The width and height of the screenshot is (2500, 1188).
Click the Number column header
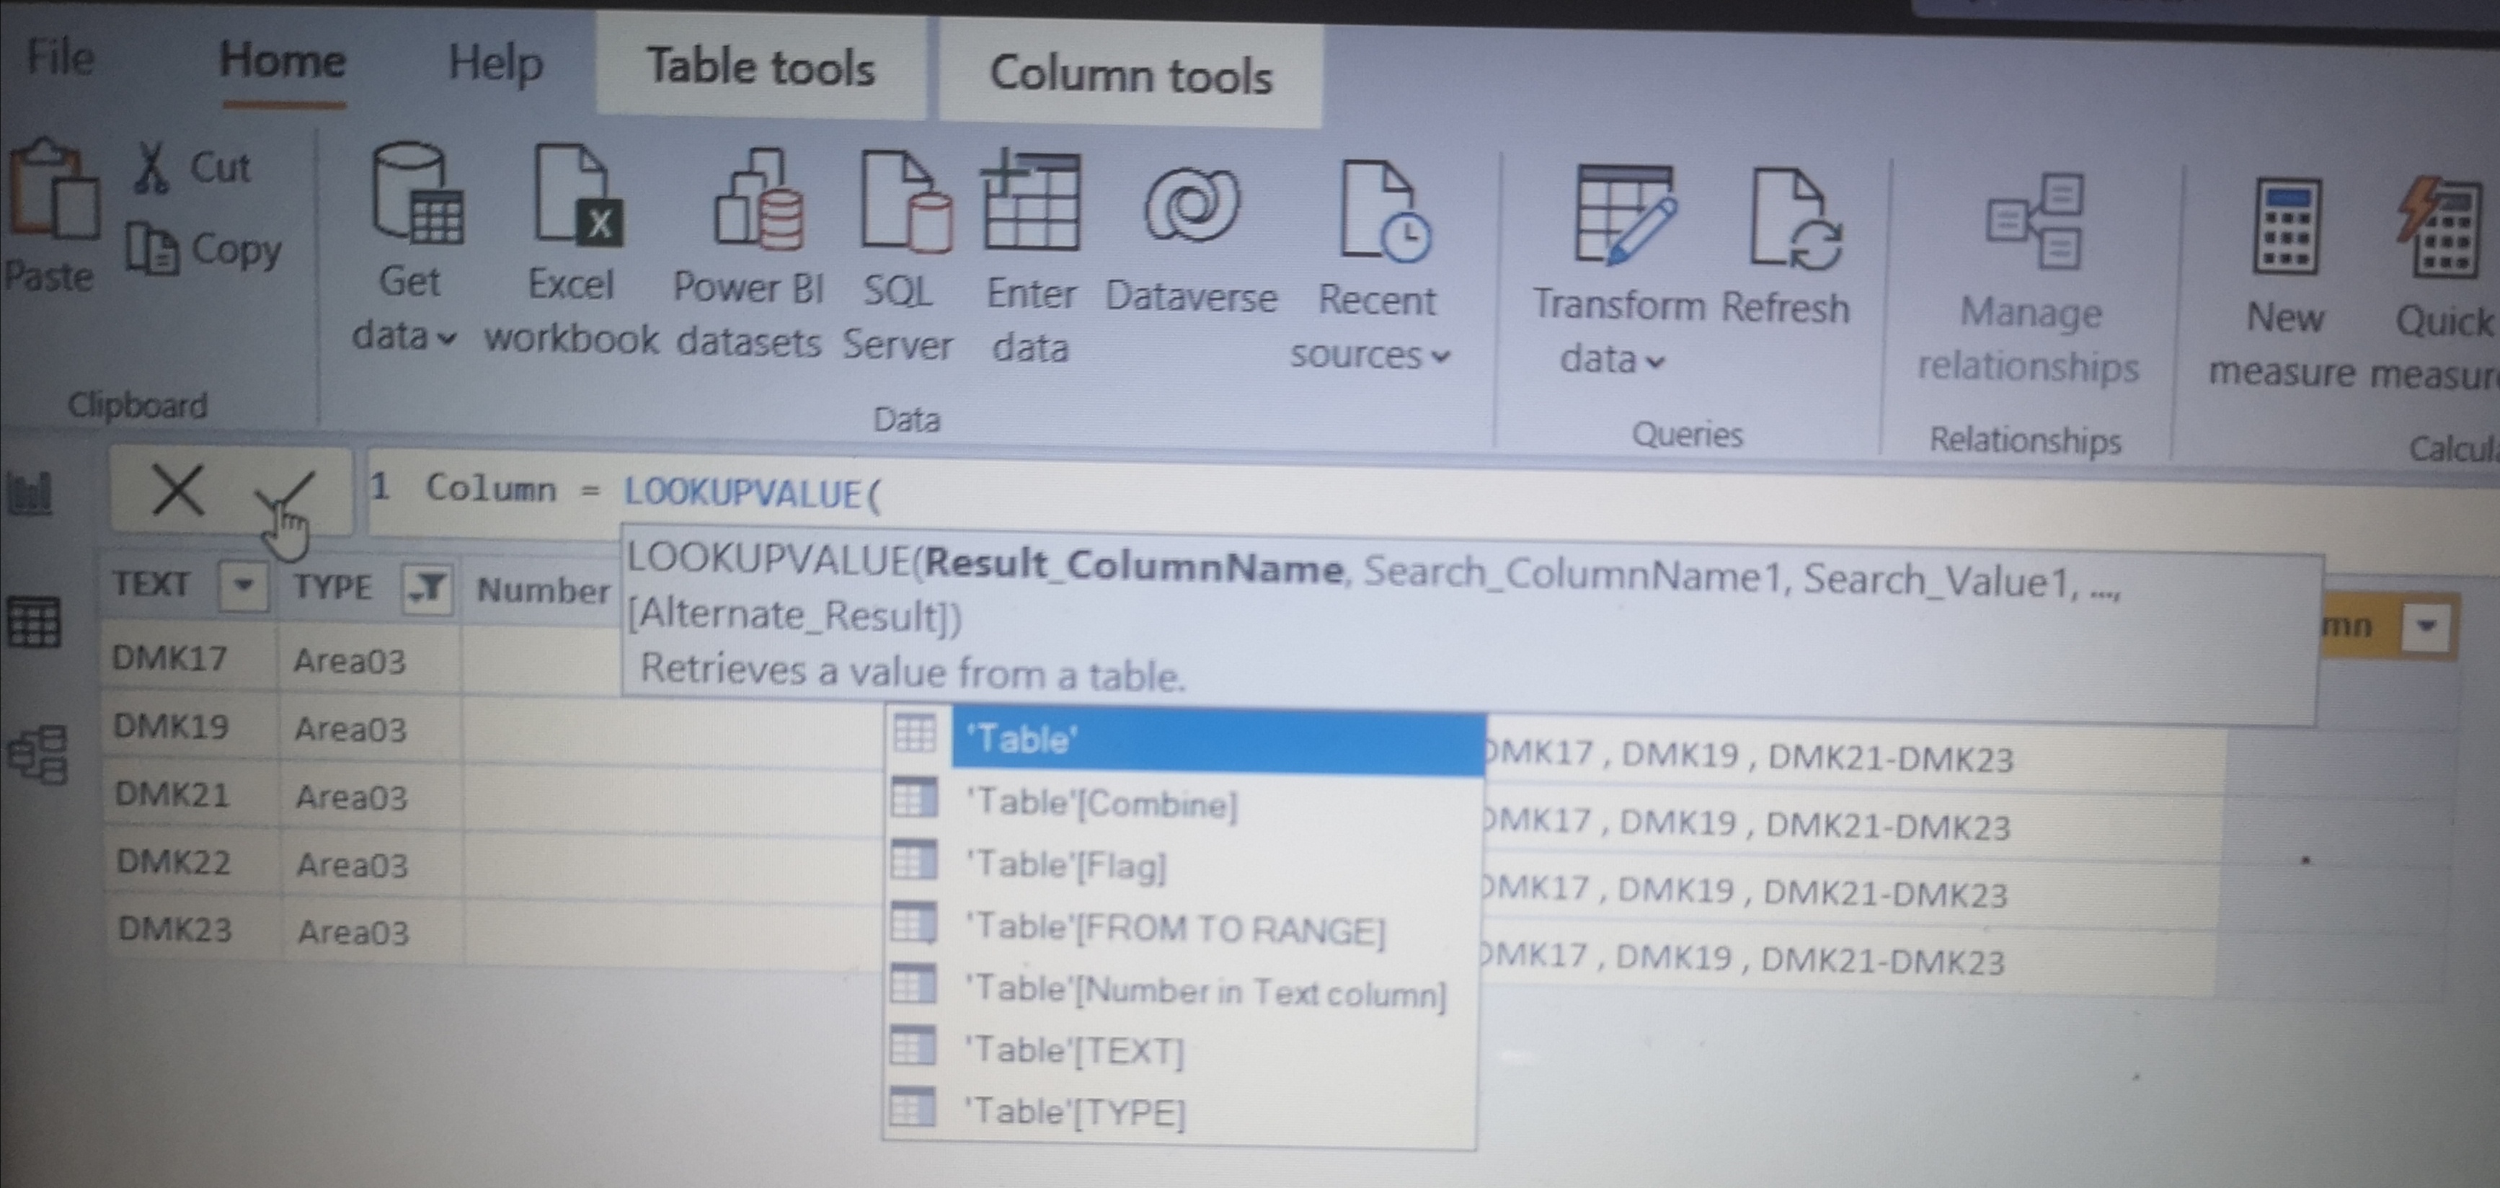click(x=541, y=591)
